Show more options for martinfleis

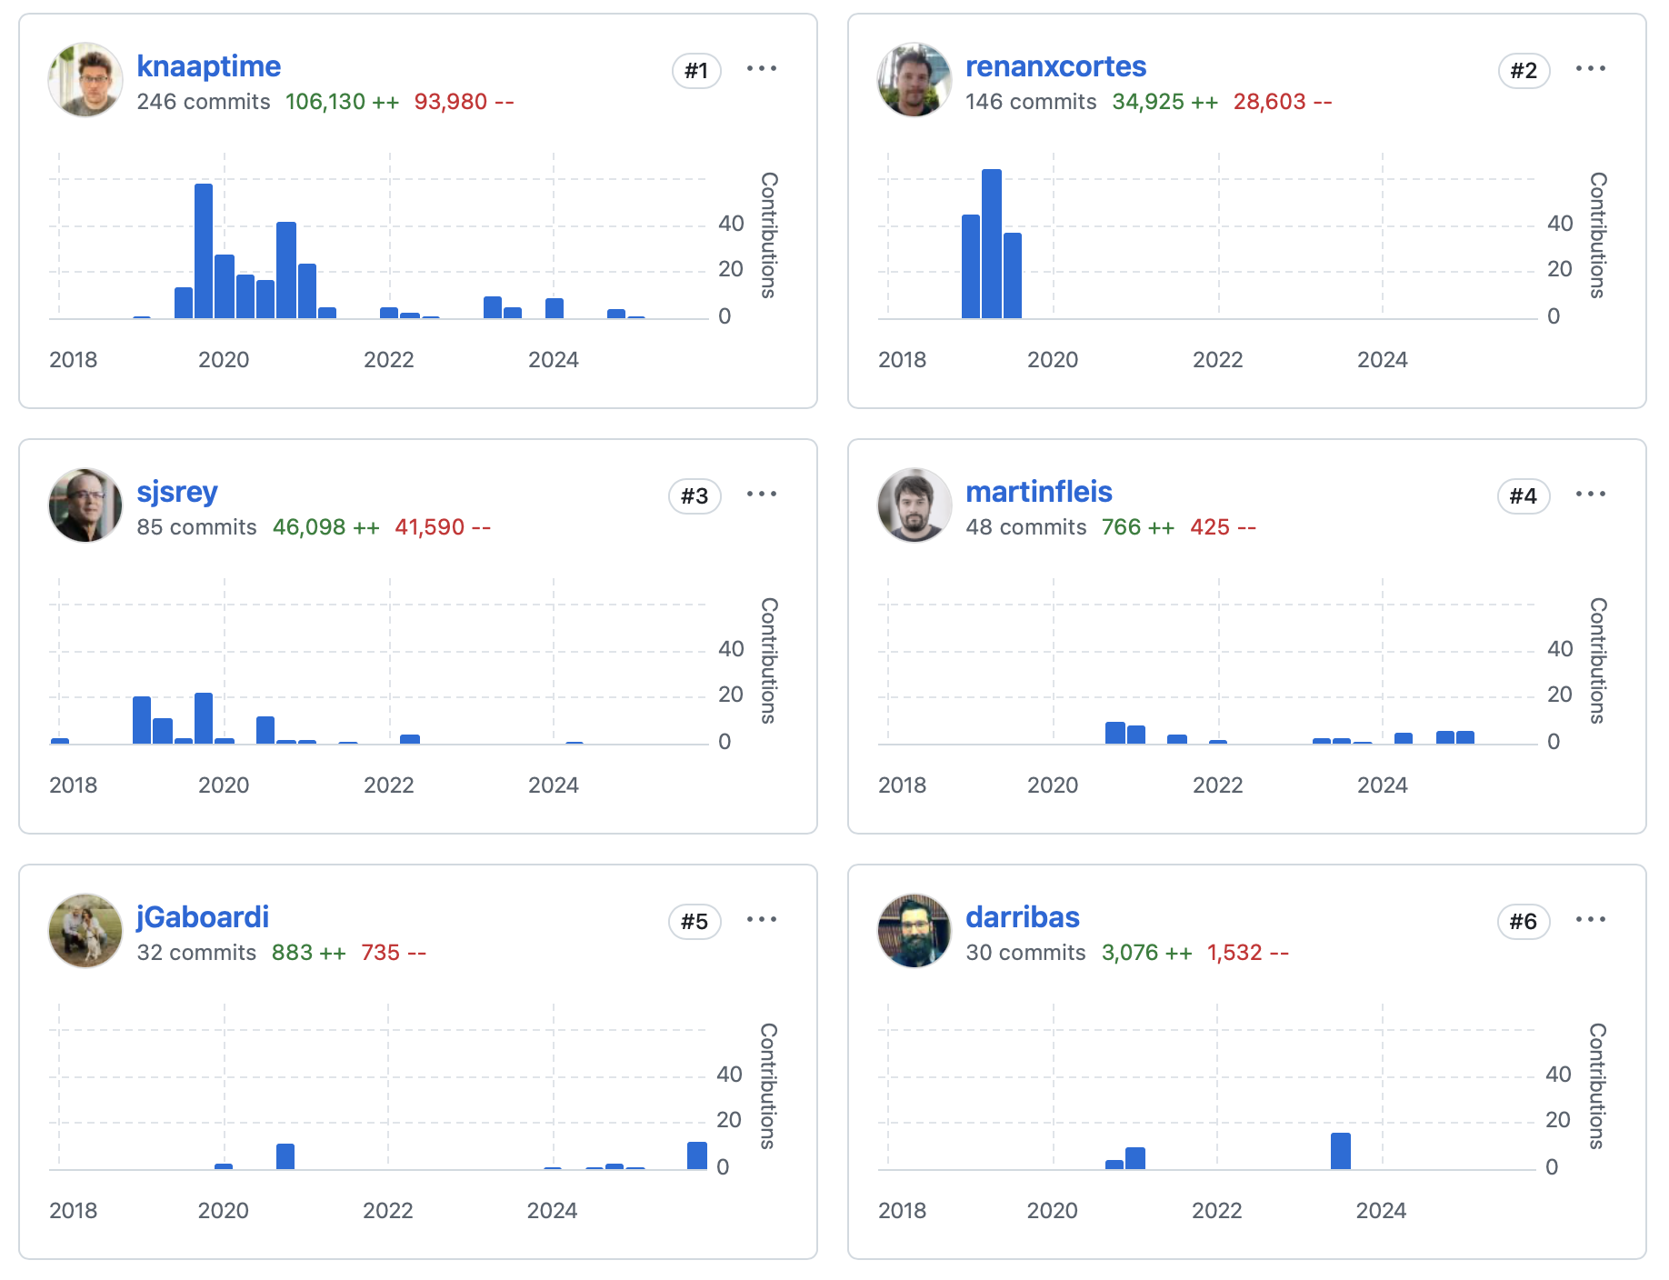coord(1590,495)
